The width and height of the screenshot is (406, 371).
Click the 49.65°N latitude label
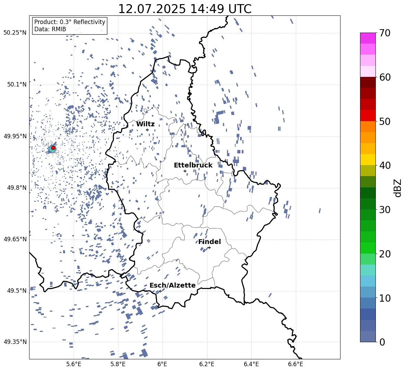point(15,239)
